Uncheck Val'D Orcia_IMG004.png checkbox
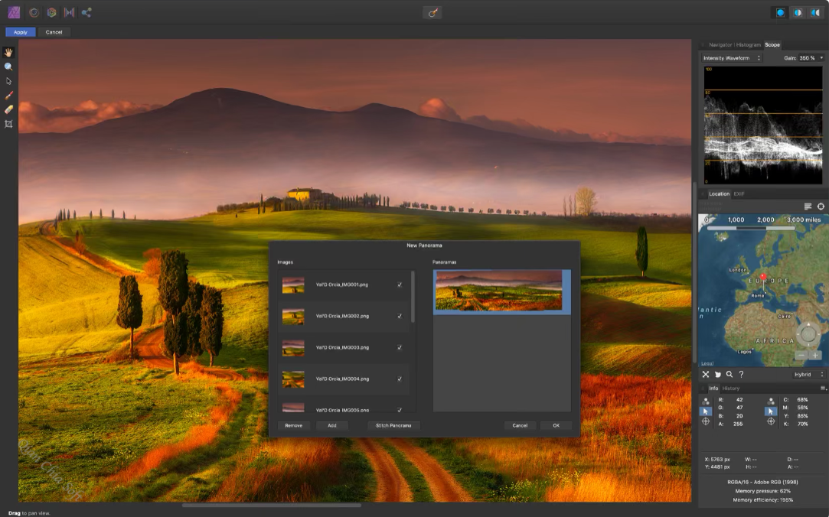The image size is (829, 517). (x=400, y=379)
